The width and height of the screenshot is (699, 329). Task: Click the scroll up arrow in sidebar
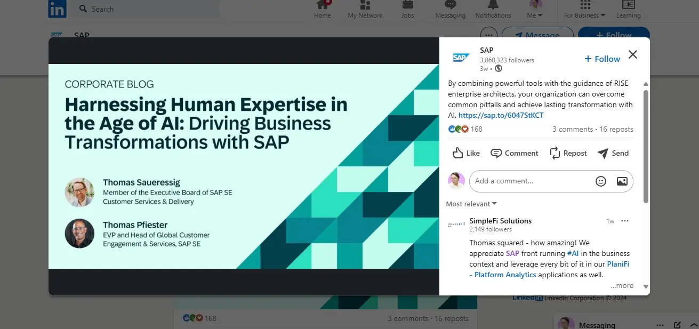coord(646,84)
